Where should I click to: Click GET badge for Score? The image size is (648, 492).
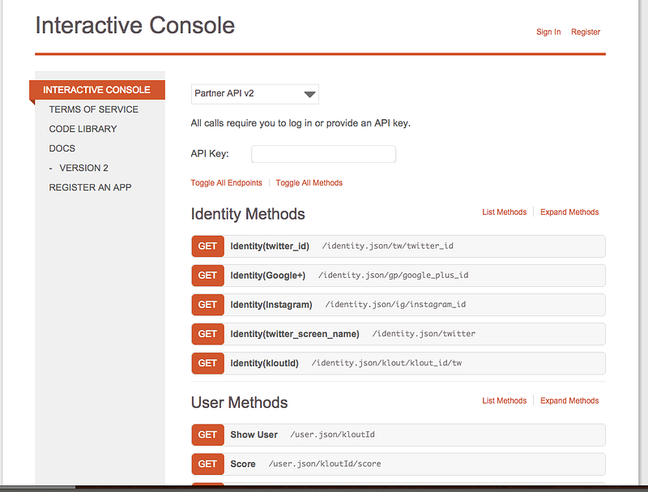click(x=208, y=464)
